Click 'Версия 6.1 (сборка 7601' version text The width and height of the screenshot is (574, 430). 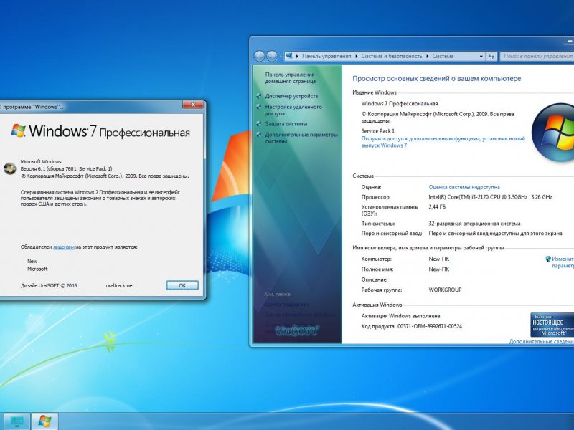66,169
